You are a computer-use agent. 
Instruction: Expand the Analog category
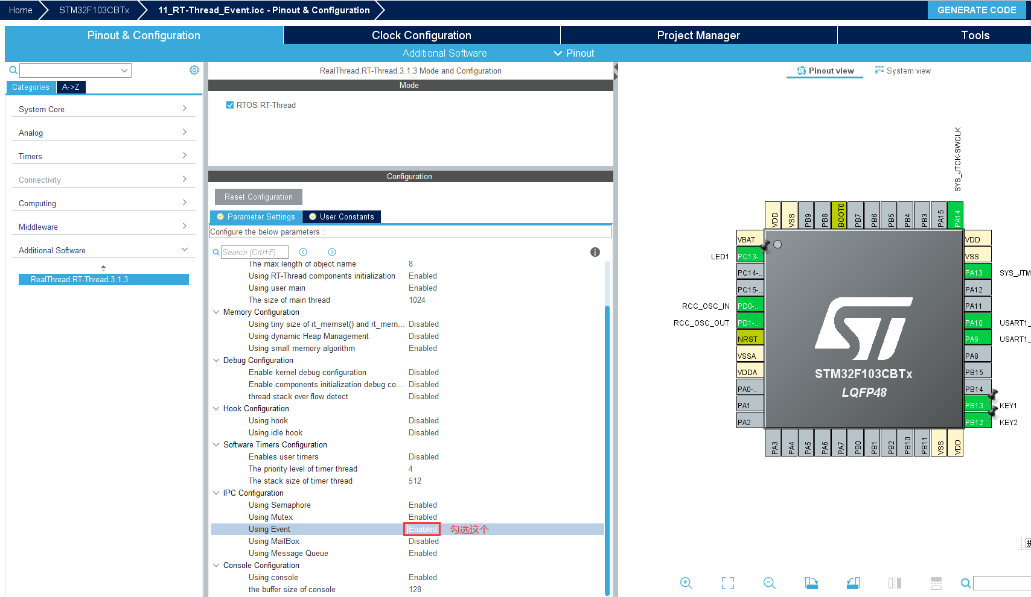(103, 133)
